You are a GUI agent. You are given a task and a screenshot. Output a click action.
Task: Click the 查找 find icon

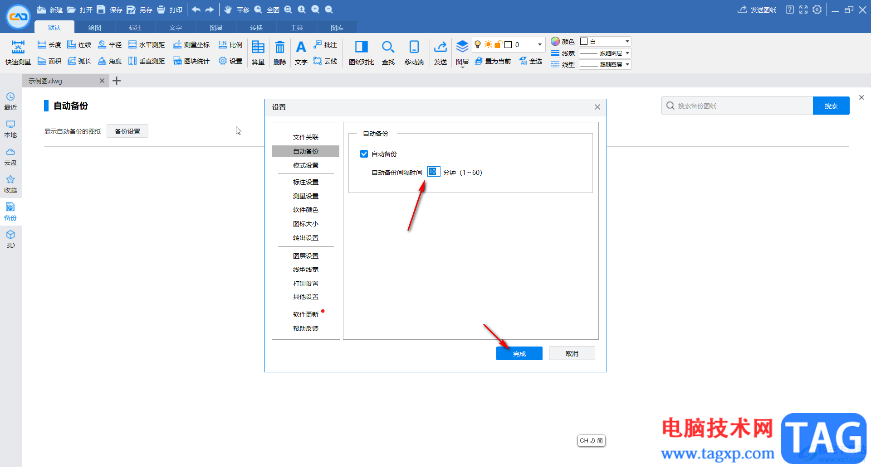pyautogui.click(x=388, y=53)
